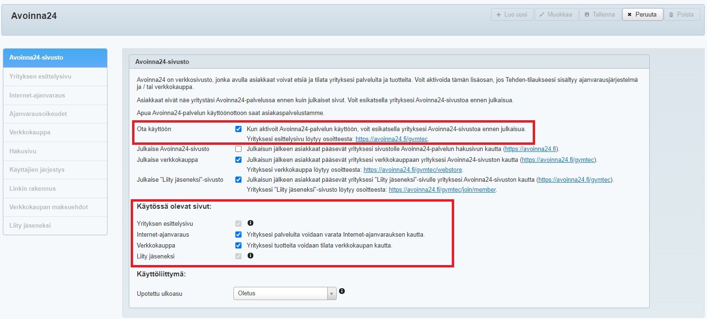Click the arrow on Oletus combo box
Viewport: 707px width, 319px height.
coord(331,293)
